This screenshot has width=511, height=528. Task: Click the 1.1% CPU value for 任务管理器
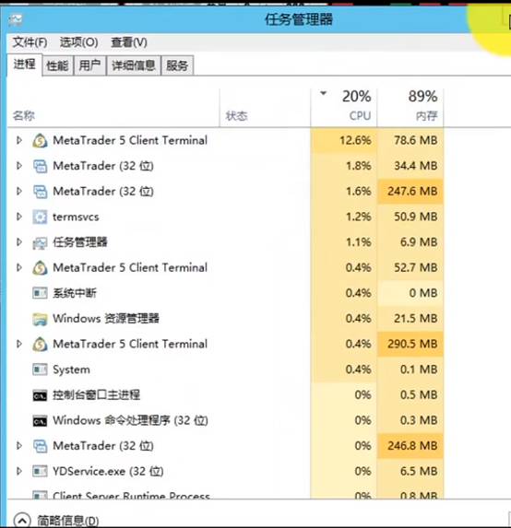pyautogui.click(x=358, y=242)
